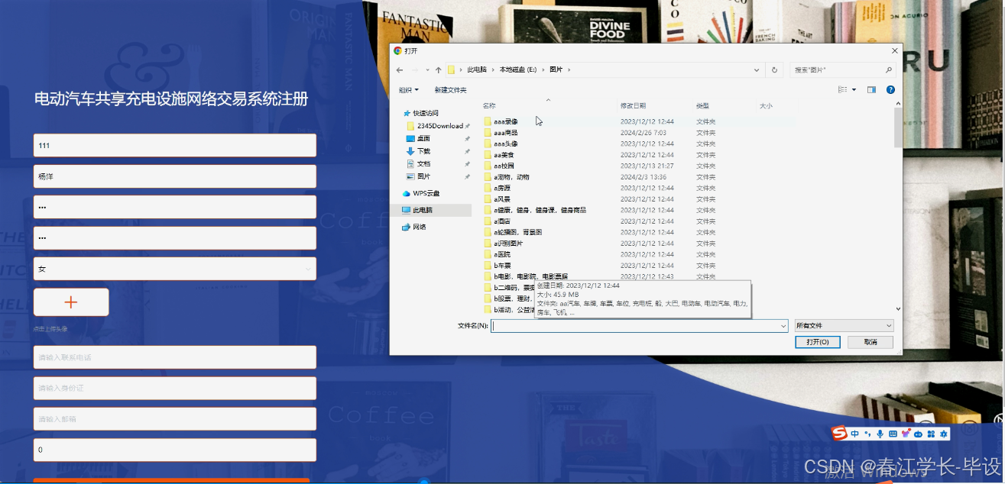This screenshot has height=484, width=1005.
Task: Toggle Sogou punctuation mode icon
Action: point(867,434)
